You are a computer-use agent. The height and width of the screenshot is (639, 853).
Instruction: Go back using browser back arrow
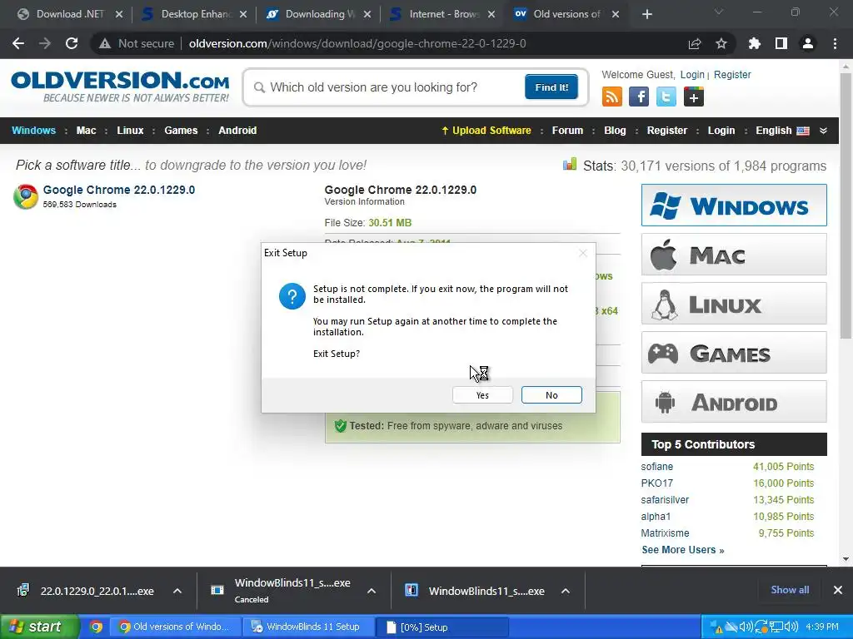18,43
